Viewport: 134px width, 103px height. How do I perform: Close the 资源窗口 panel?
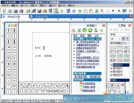tap(103, 25)
